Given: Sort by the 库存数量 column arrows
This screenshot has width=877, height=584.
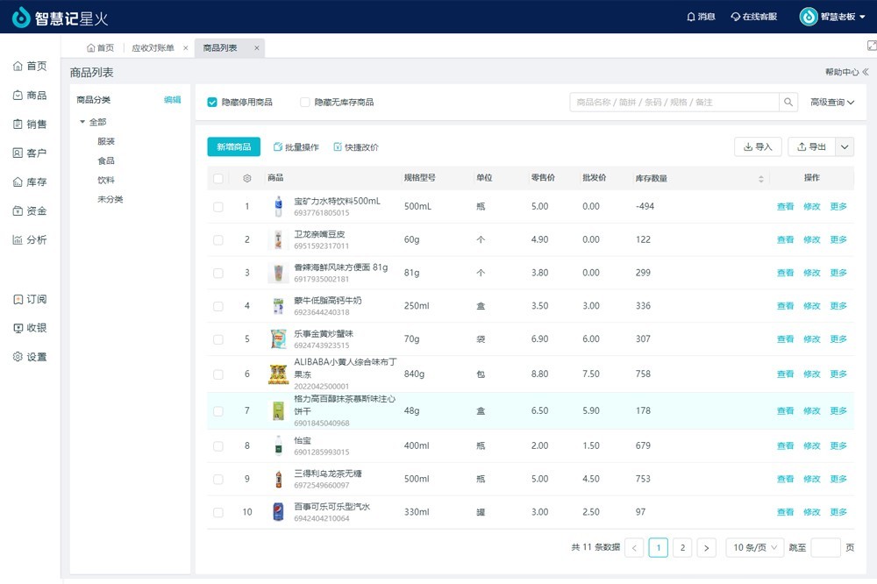Looking at the screenshot, I should (x=760, y=179).
